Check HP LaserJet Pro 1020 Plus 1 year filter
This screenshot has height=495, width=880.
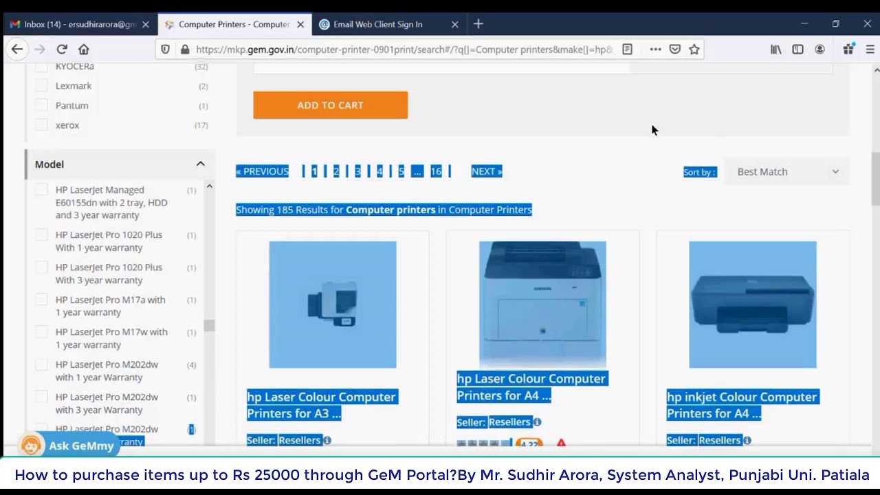click(42, 235)
